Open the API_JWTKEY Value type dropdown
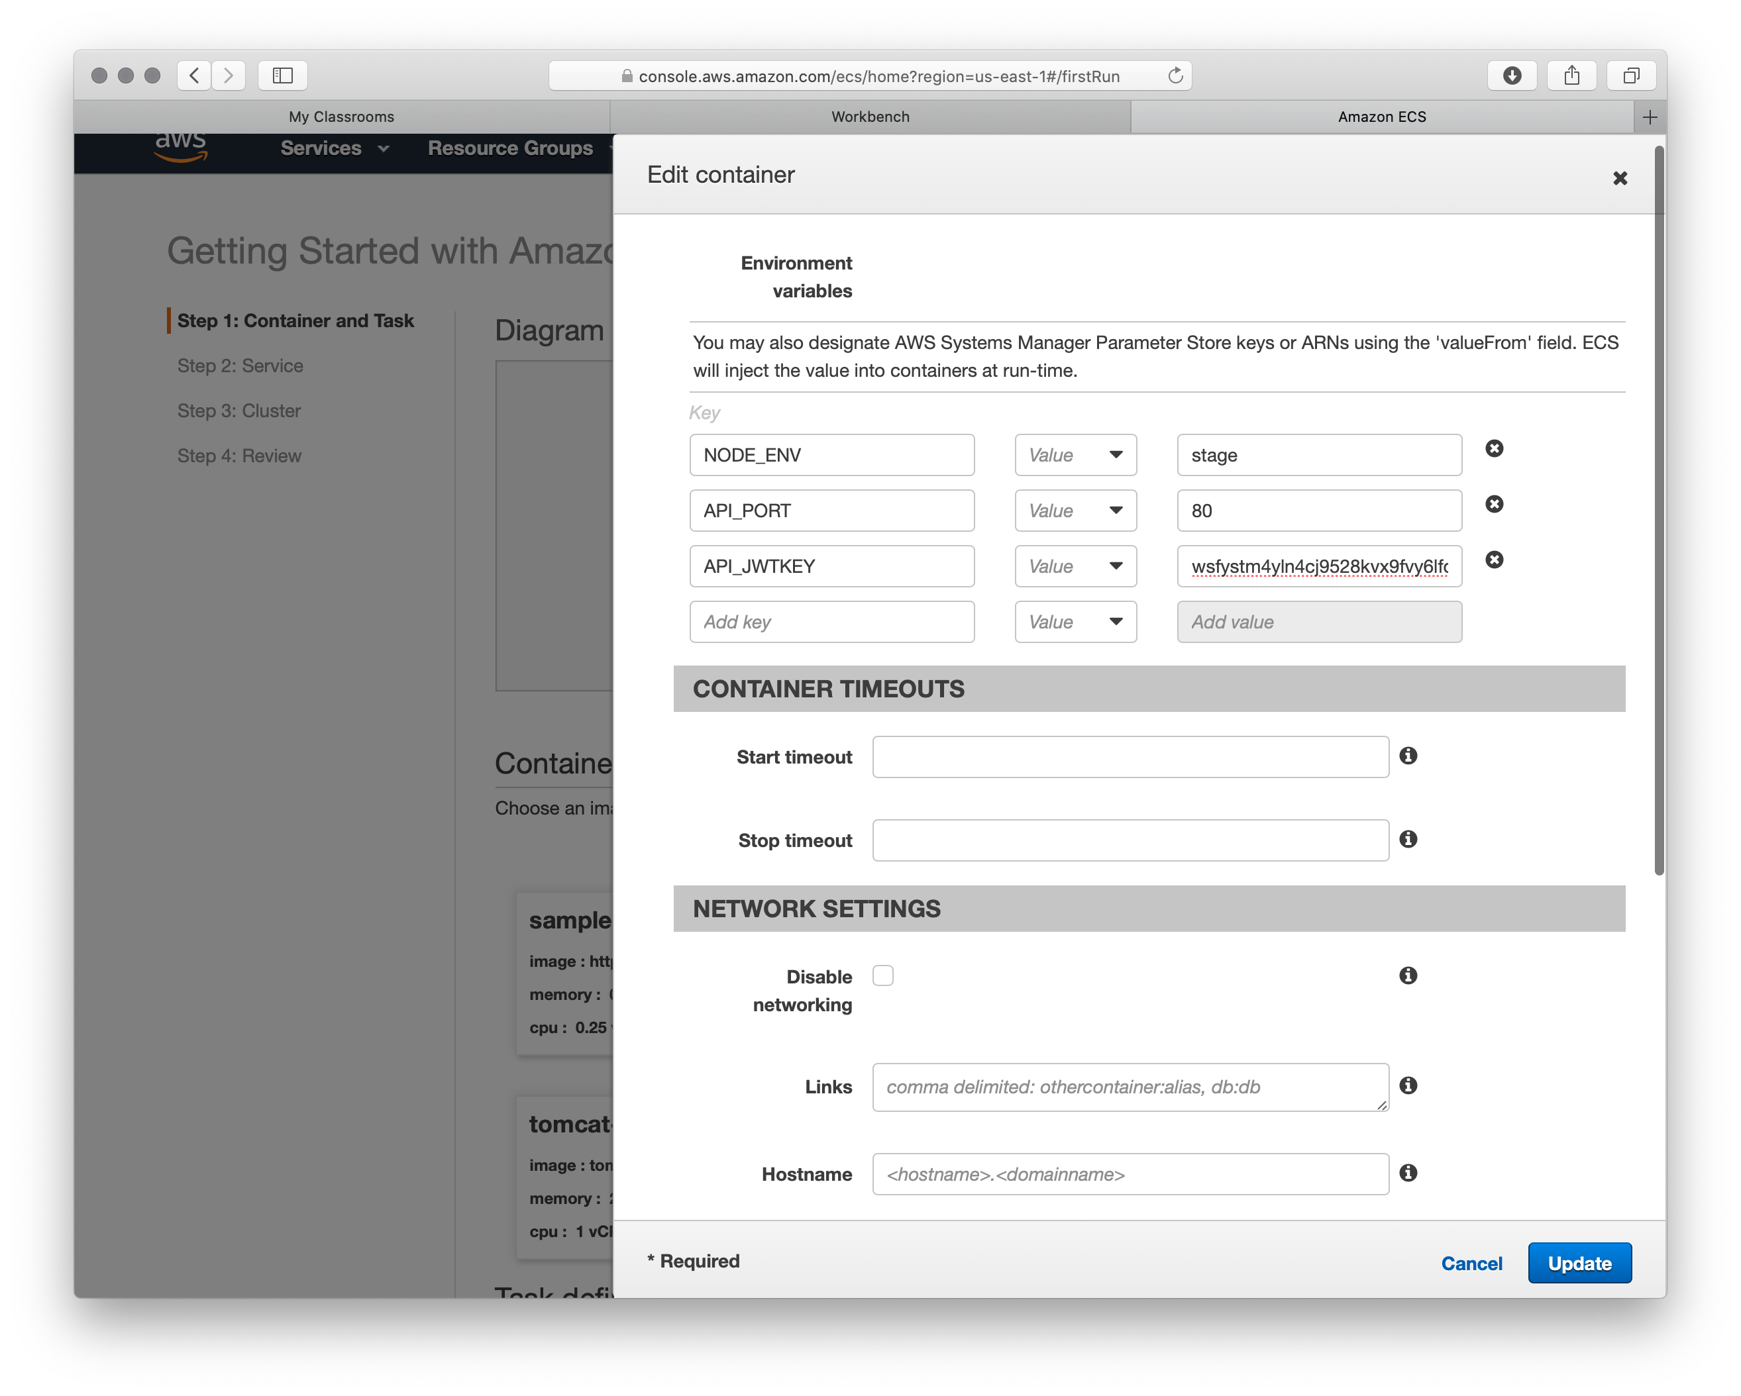 point(1076,567)
